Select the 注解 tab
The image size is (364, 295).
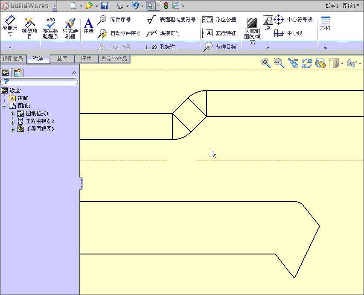click(38, 59)
